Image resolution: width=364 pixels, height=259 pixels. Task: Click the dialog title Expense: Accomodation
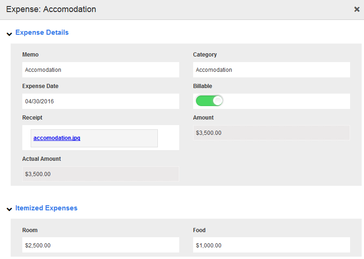(x=51, y=9)
